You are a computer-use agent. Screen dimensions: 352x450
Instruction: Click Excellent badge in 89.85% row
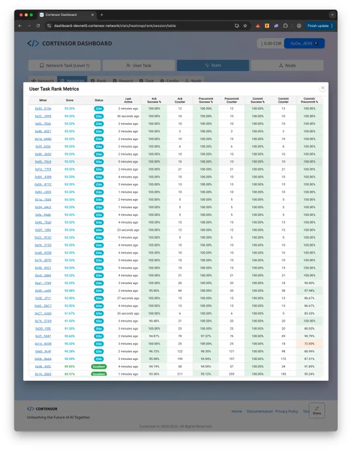(x=99, y=367)
